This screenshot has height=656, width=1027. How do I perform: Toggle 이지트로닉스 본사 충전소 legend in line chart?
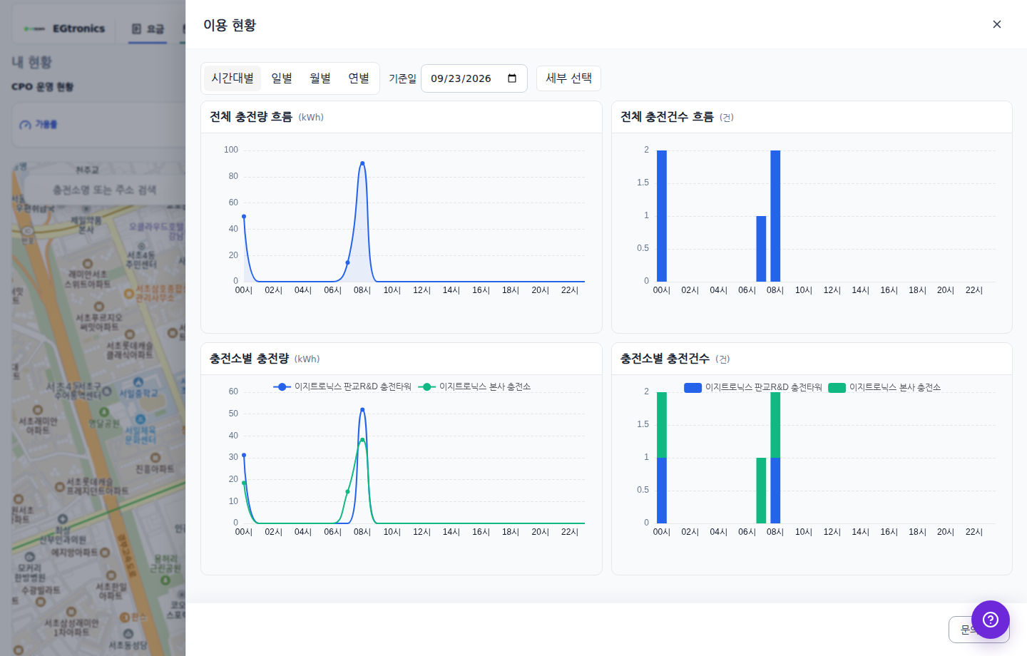tap(474, 386)
